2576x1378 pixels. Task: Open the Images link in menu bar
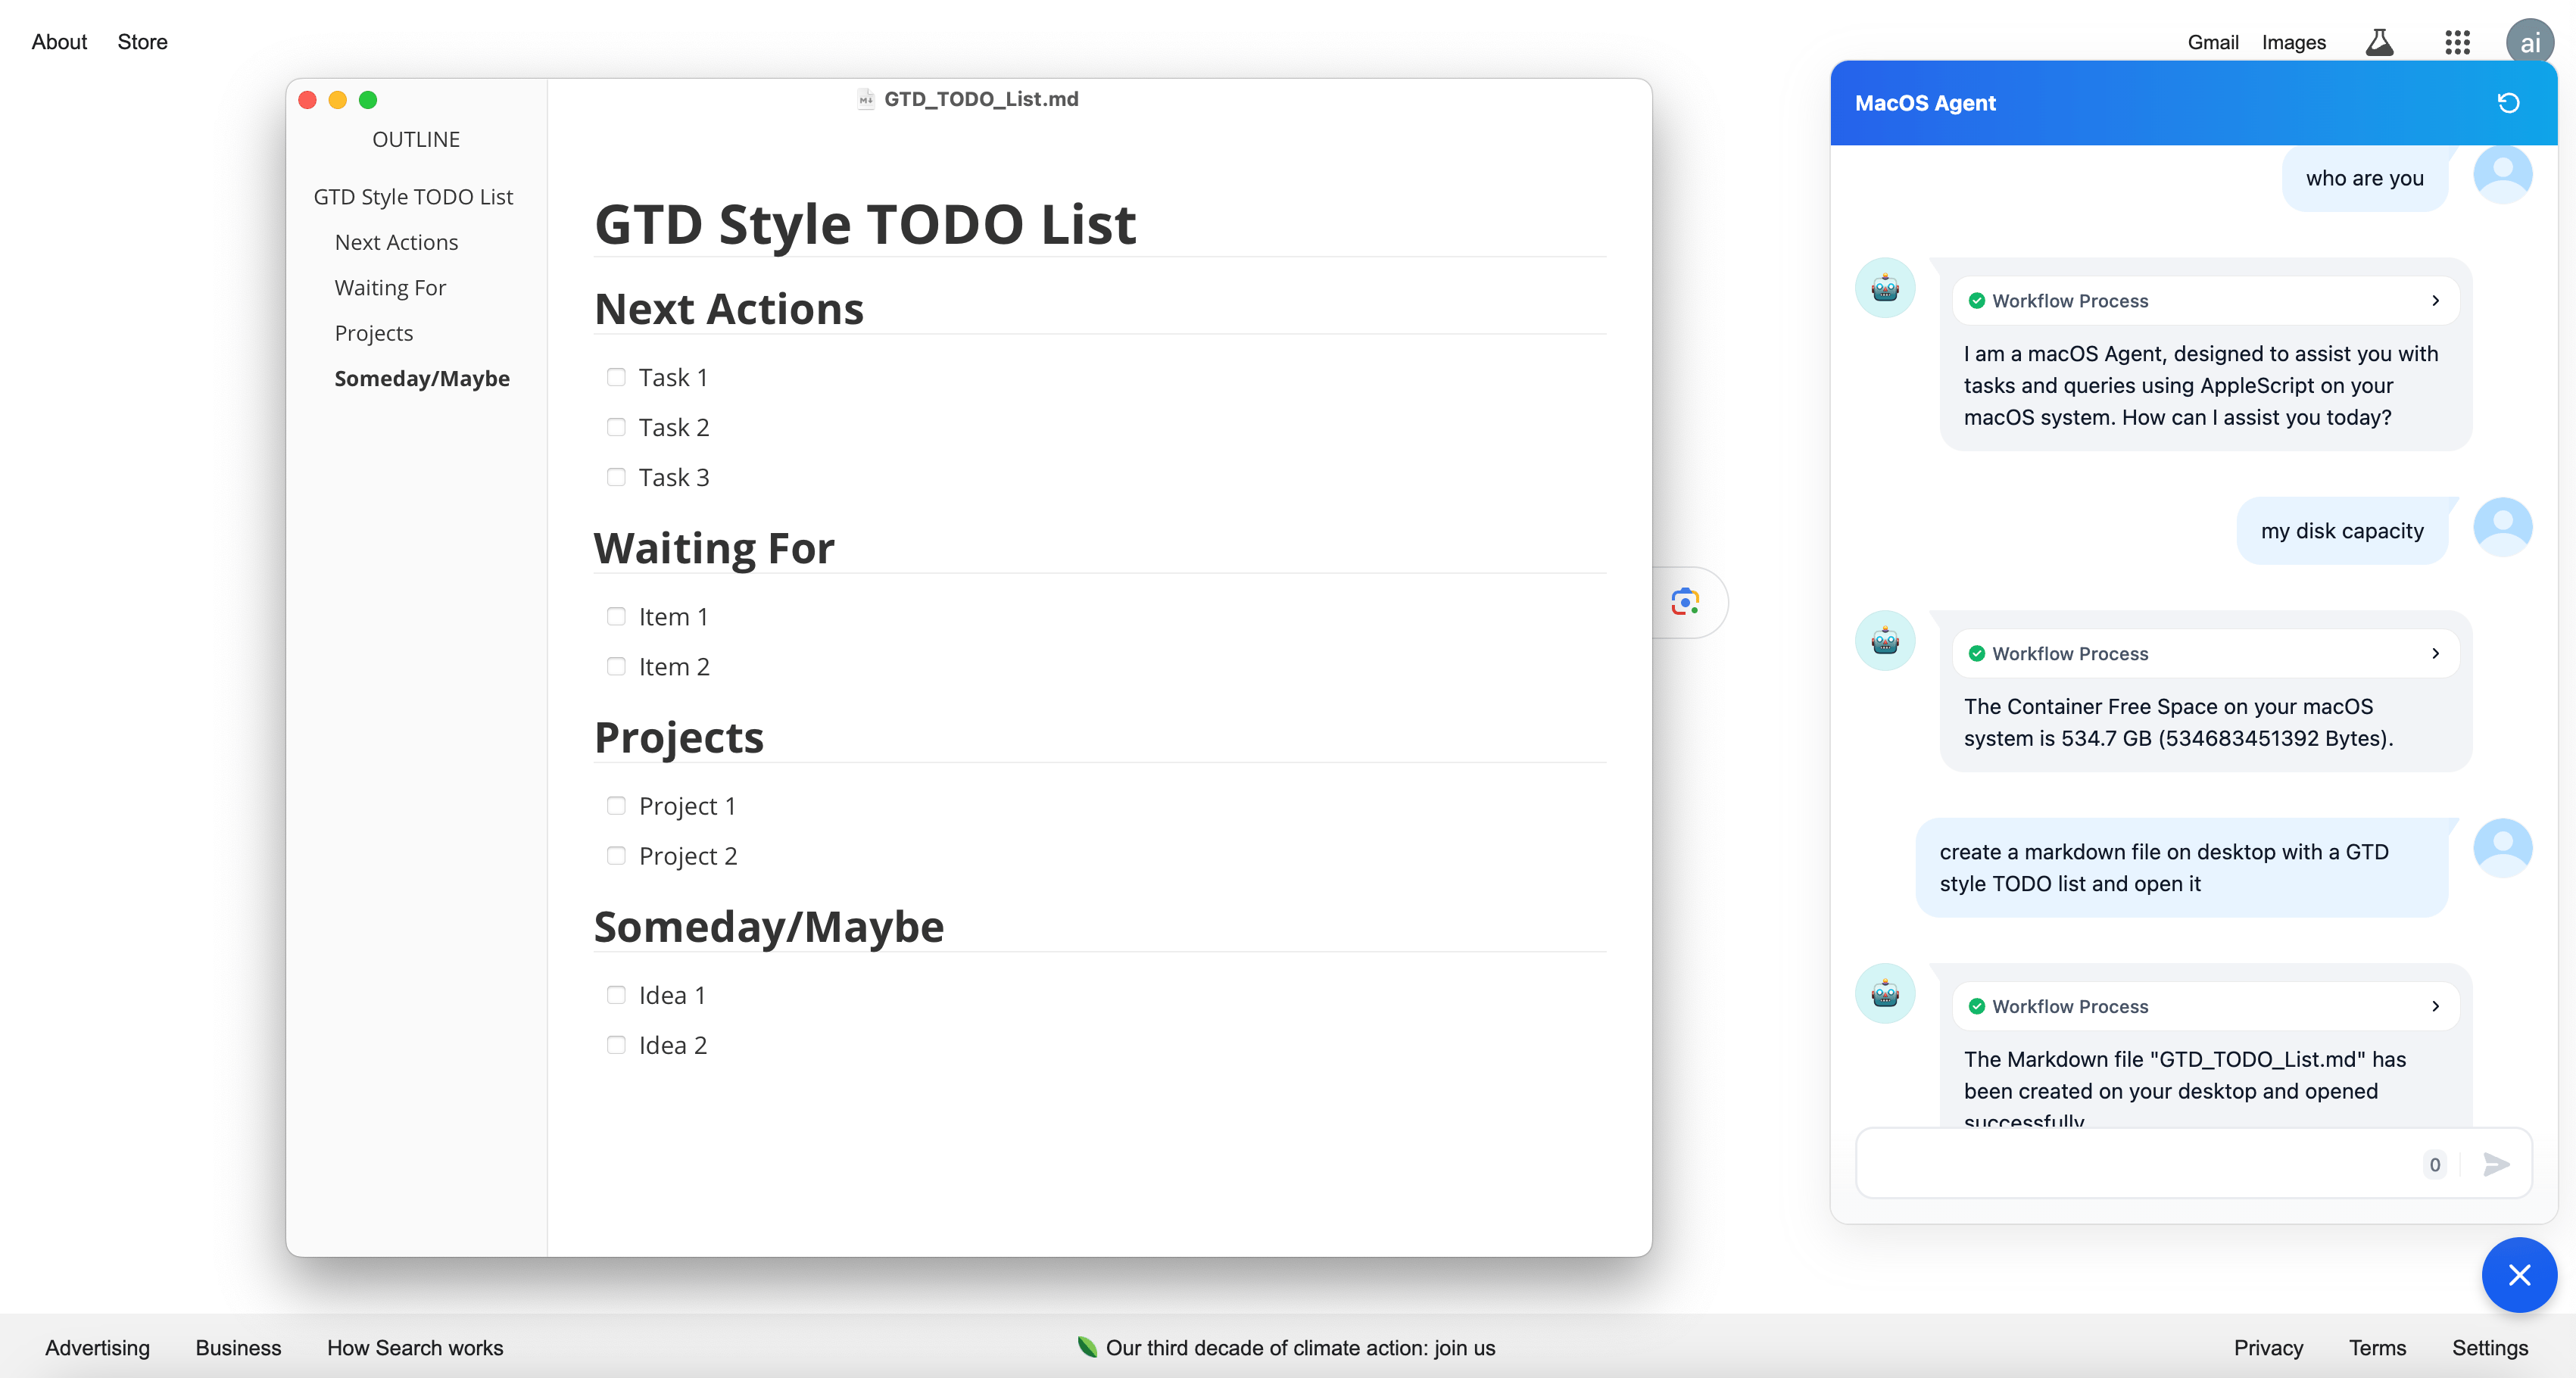tap(2291, 41)
